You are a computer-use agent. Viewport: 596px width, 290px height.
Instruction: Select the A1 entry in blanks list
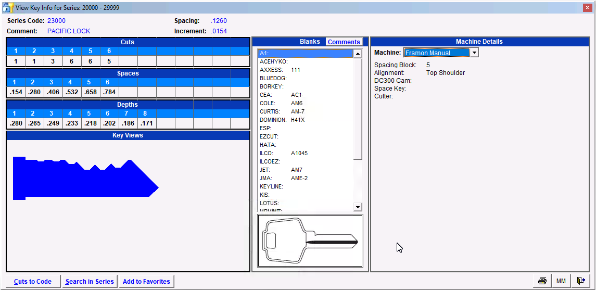305,53
